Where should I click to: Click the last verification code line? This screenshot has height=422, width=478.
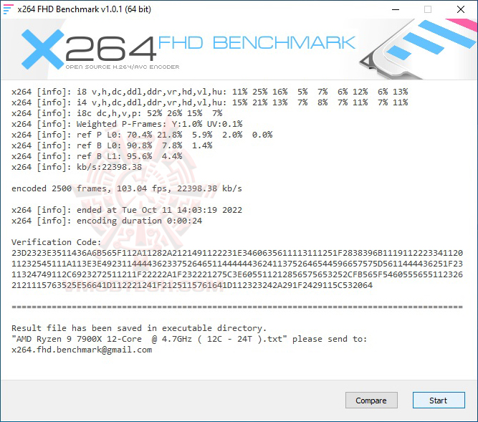click(192, 285)
